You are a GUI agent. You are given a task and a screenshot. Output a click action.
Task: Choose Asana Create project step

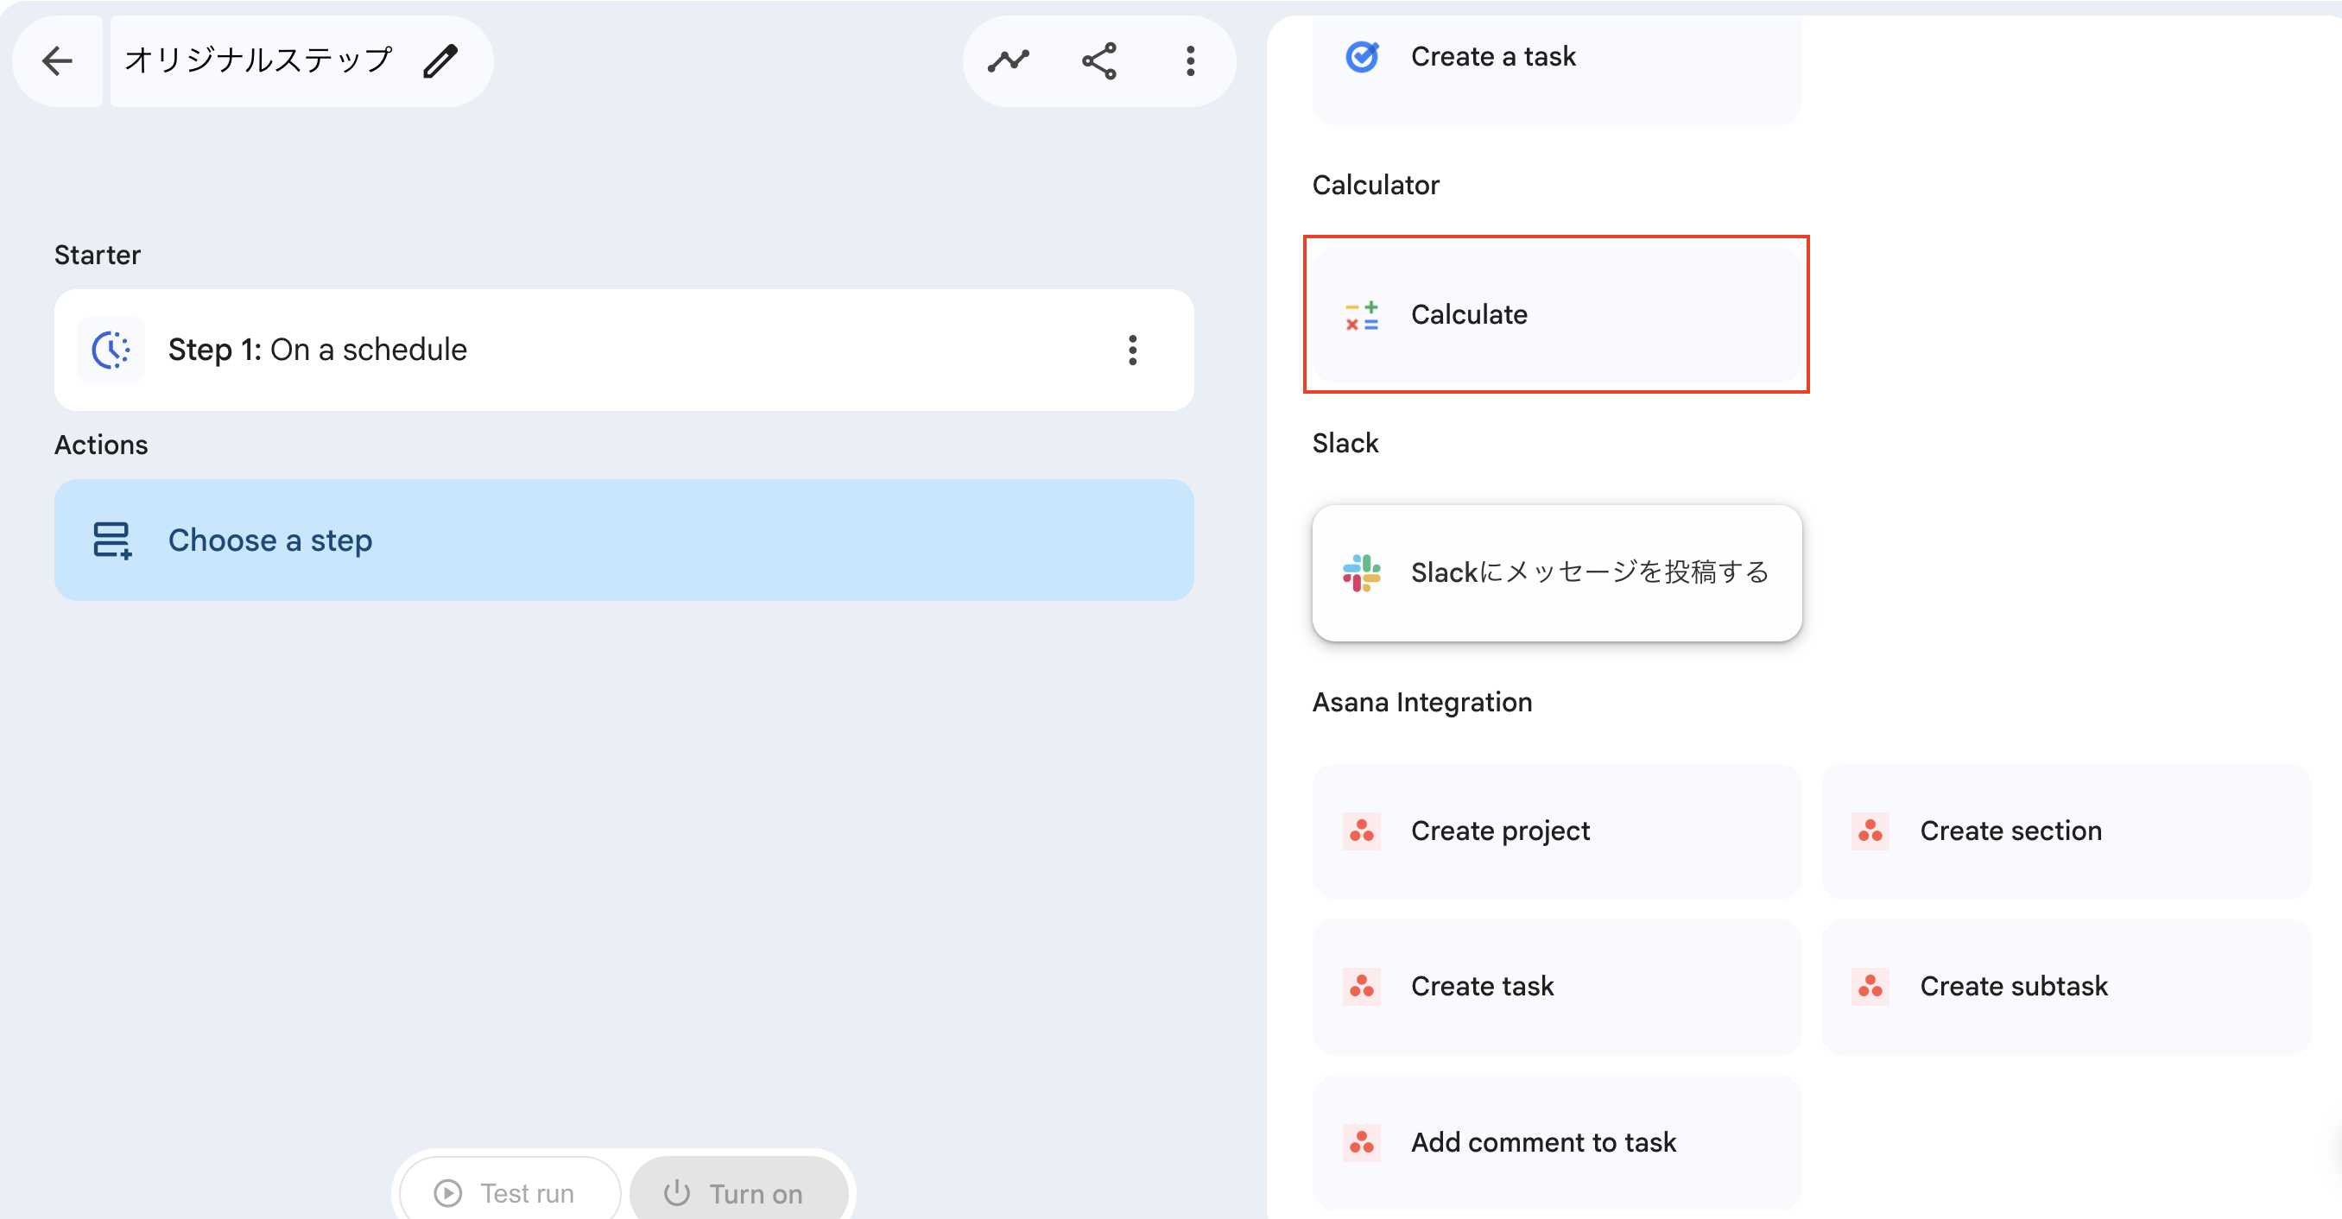(1555, 831)
